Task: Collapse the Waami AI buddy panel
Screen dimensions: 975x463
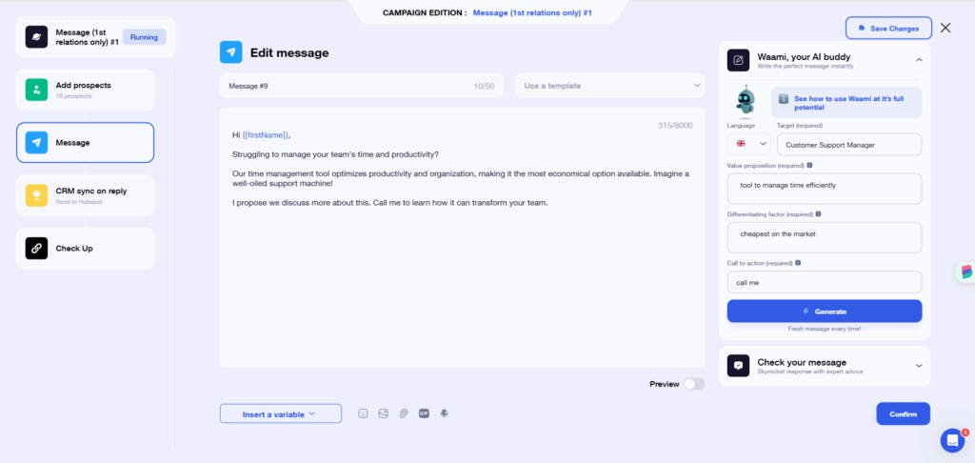Action: [919, 60]
